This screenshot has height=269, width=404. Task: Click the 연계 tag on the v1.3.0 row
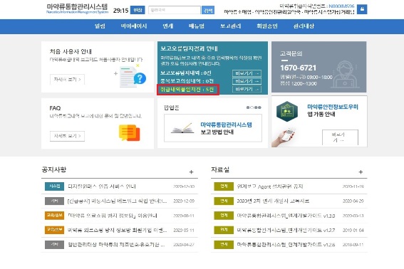pyautogui.click(x=224, y=215)
